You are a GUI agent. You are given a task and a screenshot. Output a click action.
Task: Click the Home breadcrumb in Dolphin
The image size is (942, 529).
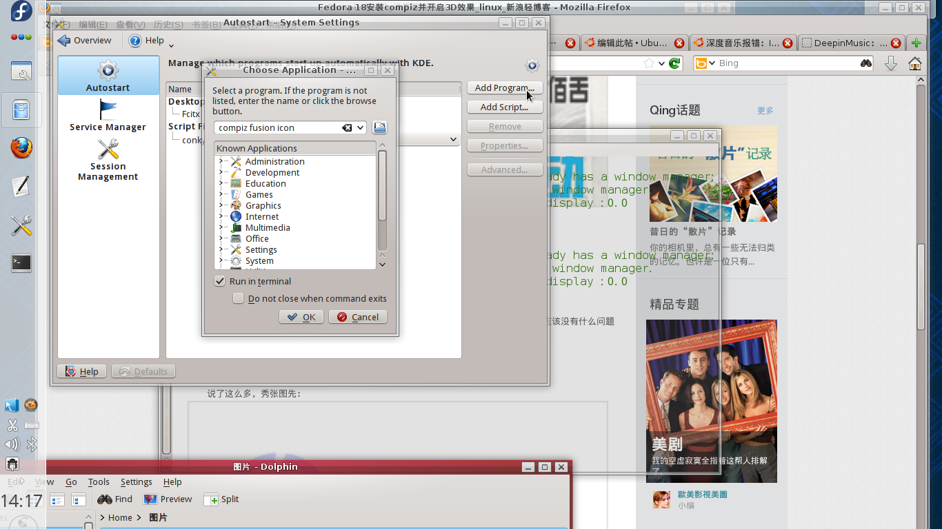(120, 517)
